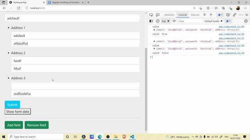Clear the console
The image size is (250, 140).
point(157,21)
